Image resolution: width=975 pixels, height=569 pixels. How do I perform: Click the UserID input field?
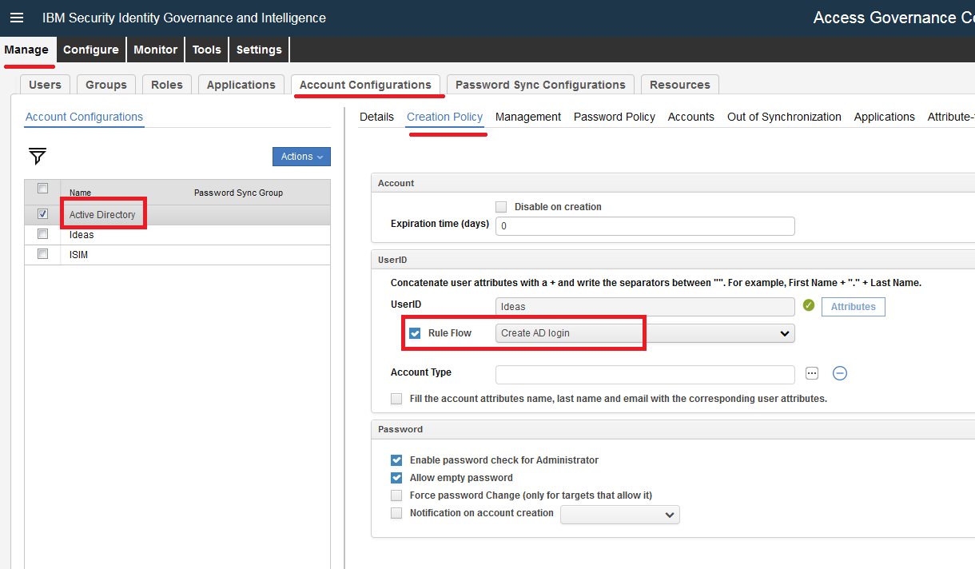coord(645,307)
